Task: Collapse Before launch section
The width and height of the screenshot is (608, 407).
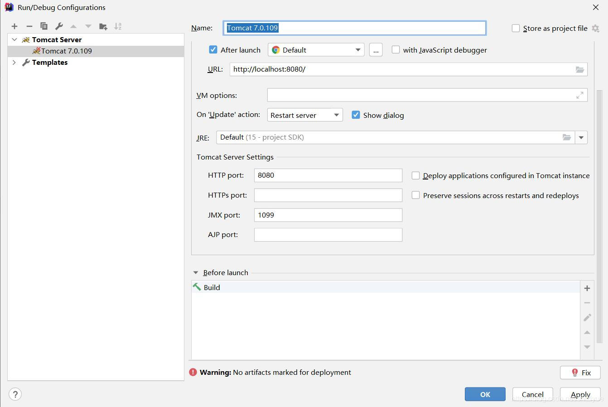Action: click(x=196, y=272)
